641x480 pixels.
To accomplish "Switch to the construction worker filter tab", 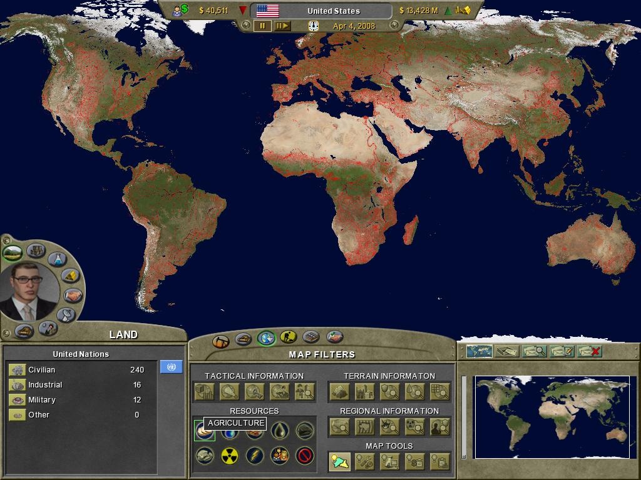I will pos(288,337).
